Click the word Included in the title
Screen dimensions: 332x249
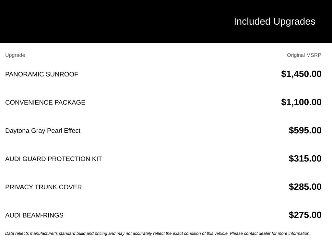pos(252,22)
